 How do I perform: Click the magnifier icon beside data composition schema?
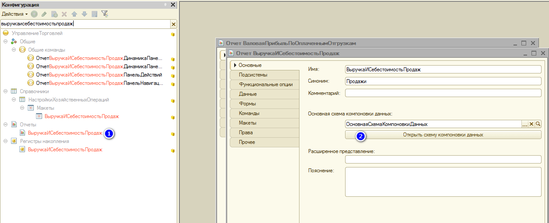[x=538, y=124]
